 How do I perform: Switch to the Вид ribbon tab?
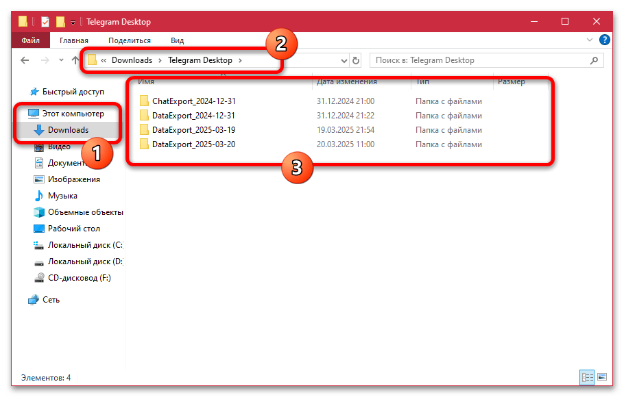pyautogui.click(x=177, y=40)
